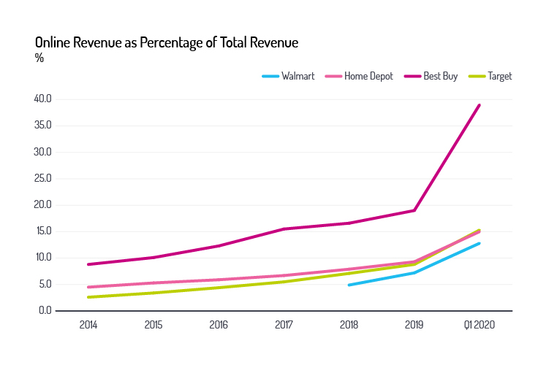Click the 2016 x-axis label
This screenshot has height=365, width=549.
pyautogui.click(x=219, y=325)
